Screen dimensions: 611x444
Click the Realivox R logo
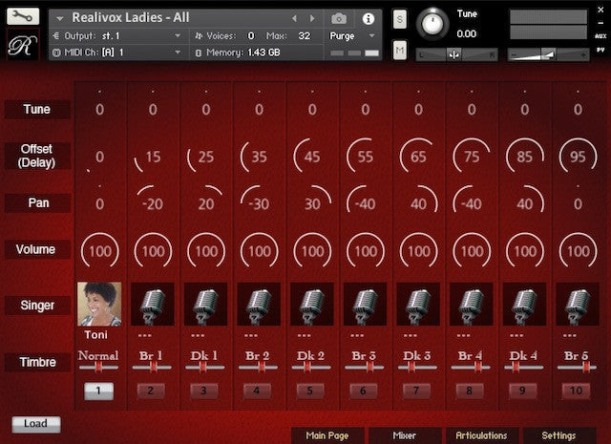(x=23, y=47)
